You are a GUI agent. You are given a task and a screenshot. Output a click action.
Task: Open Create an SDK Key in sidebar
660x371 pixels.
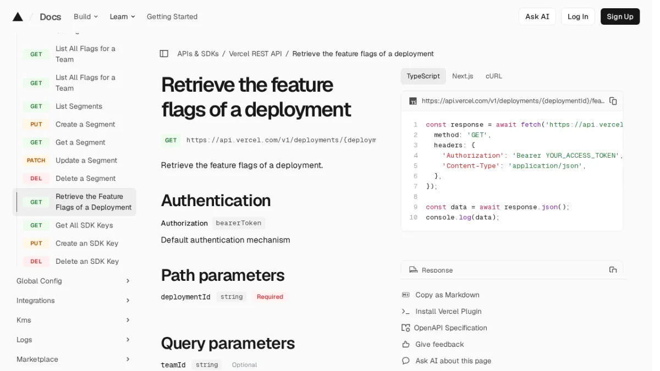[87, 243]
